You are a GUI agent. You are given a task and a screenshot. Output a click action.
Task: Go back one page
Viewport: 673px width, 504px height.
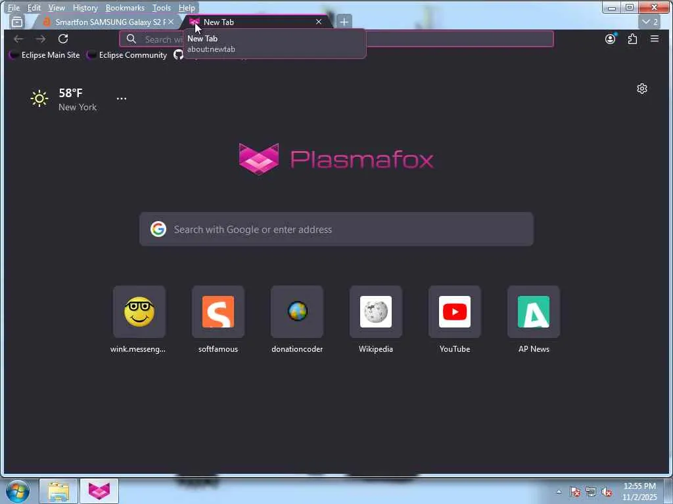pyautogui.click(x=18, y=39)
